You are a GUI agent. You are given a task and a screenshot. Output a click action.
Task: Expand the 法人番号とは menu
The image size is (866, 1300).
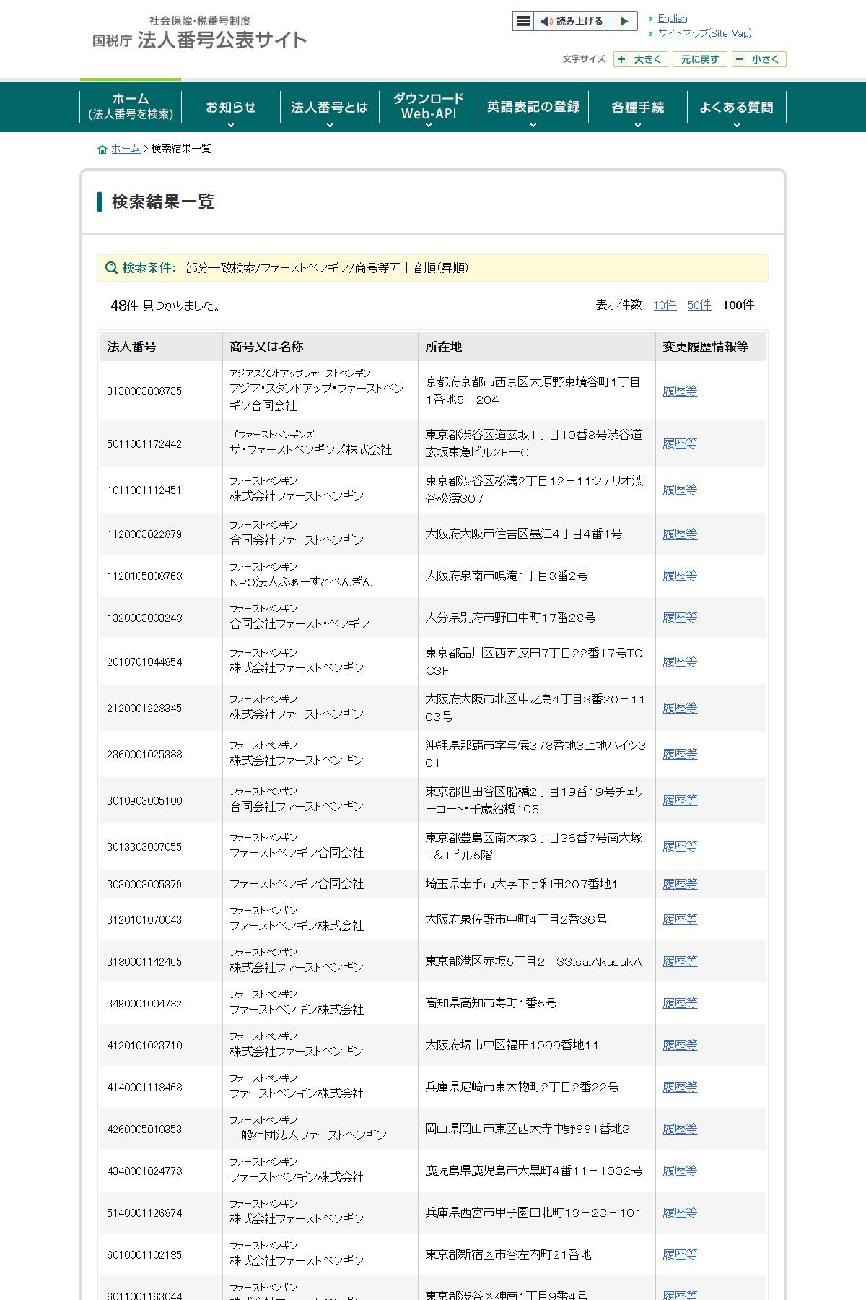(x=329, y=107)
